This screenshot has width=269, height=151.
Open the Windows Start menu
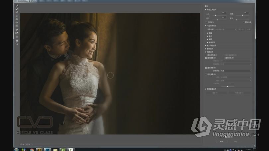[16, 150]
